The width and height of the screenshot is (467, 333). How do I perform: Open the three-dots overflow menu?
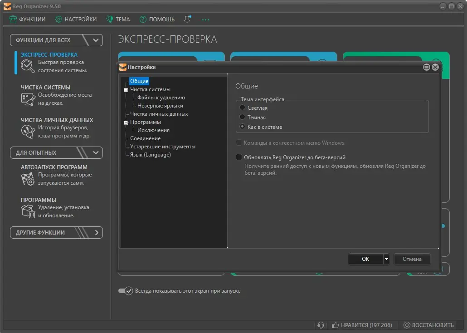205,20
